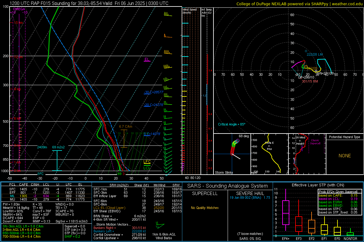The width and height of the screenshot is (364, 242).
Task: Select the MU parcel row
Action: [47, 199]
